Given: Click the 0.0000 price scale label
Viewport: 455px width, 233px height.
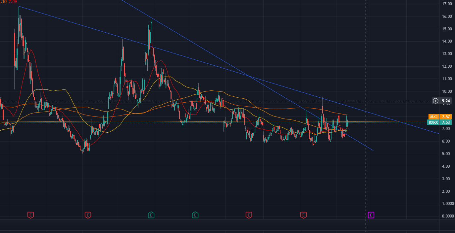Looking at the screenshot, I should pyautogui.click(x=447, y=216).
